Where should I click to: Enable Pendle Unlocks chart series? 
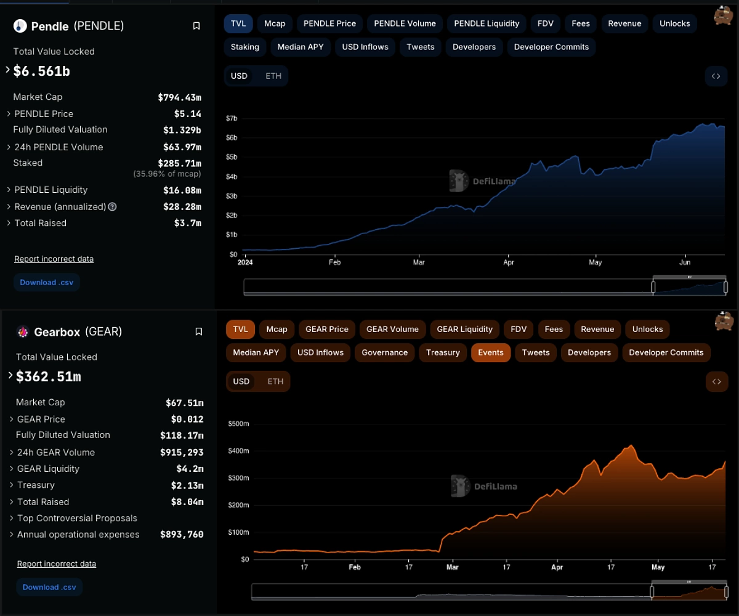click(675, 23)
